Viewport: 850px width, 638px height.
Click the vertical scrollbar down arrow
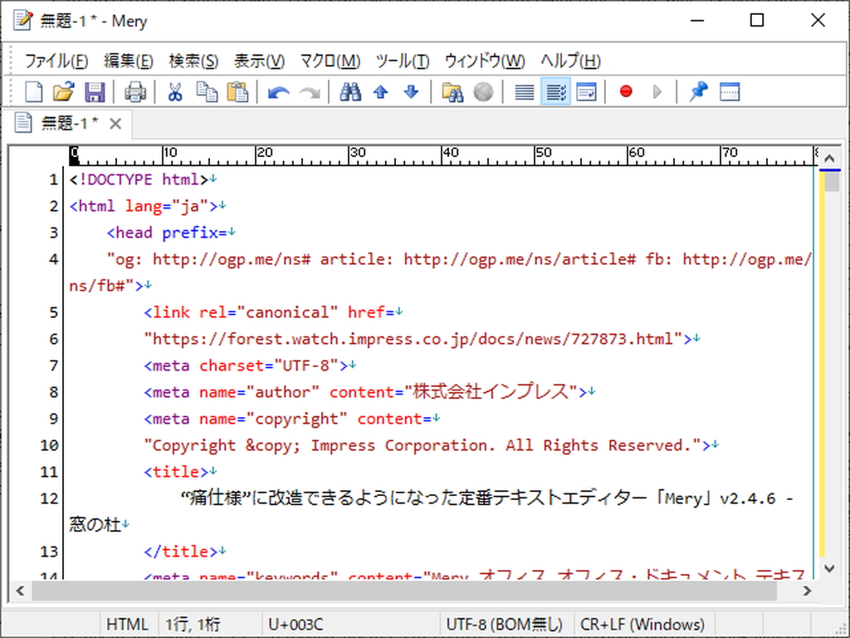pos(829,568)
